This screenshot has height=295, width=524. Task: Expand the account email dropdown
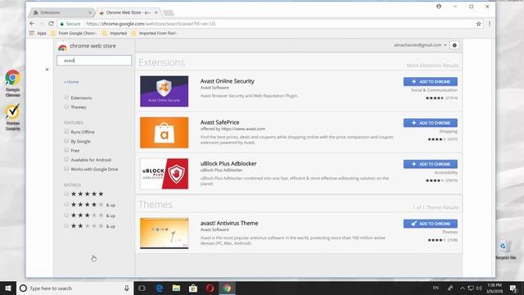420,45
